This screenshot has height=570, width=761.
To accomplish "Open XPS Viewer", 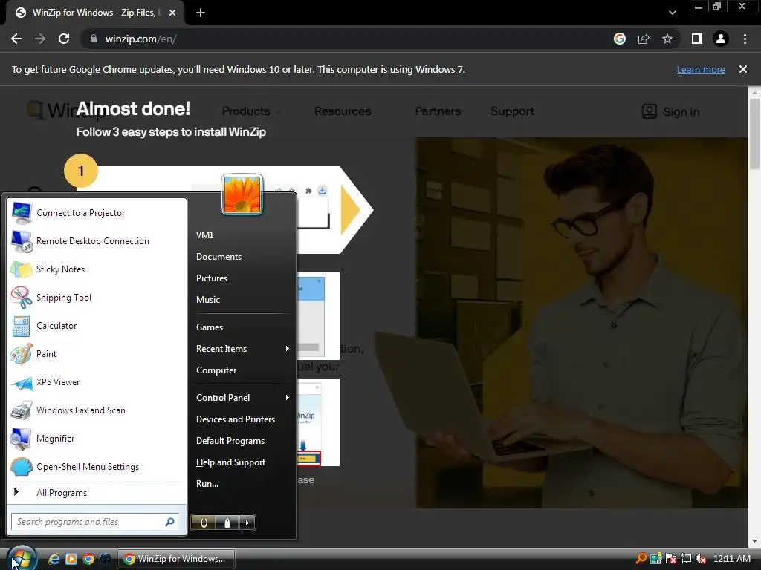I will [x=96, y=382].
